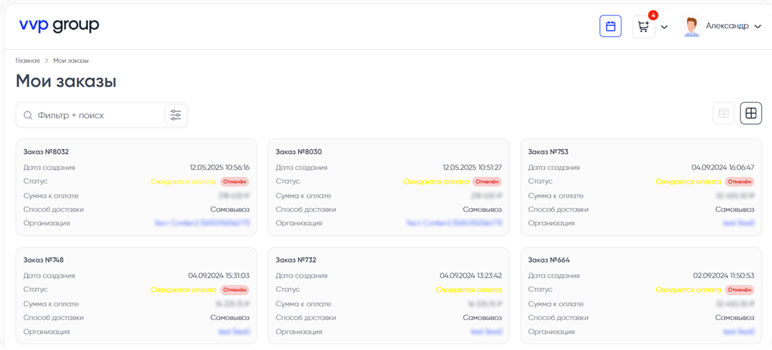Enable the active grid view icon
This screenshot has width=772, height=350.
click(751, 113)
